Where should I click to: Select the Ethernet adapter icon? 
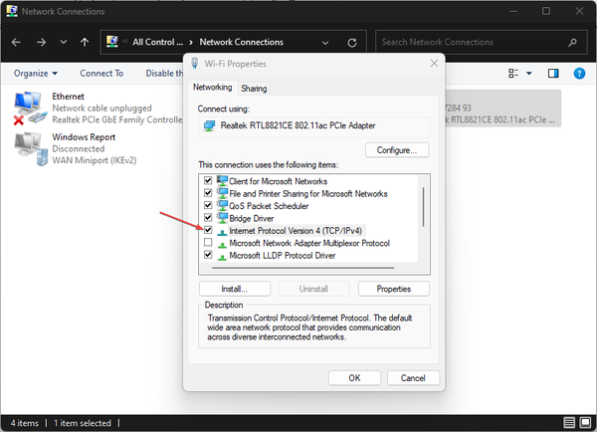pyautogui.click(x=28, y=108)
